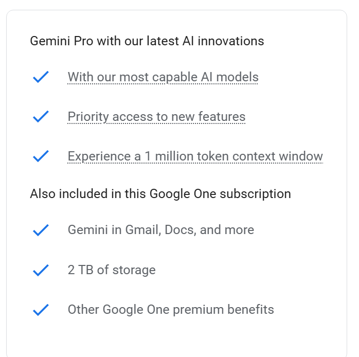359x357 pixels.
Task: Open the '1 million token context window' link
Action: (195, 156)
